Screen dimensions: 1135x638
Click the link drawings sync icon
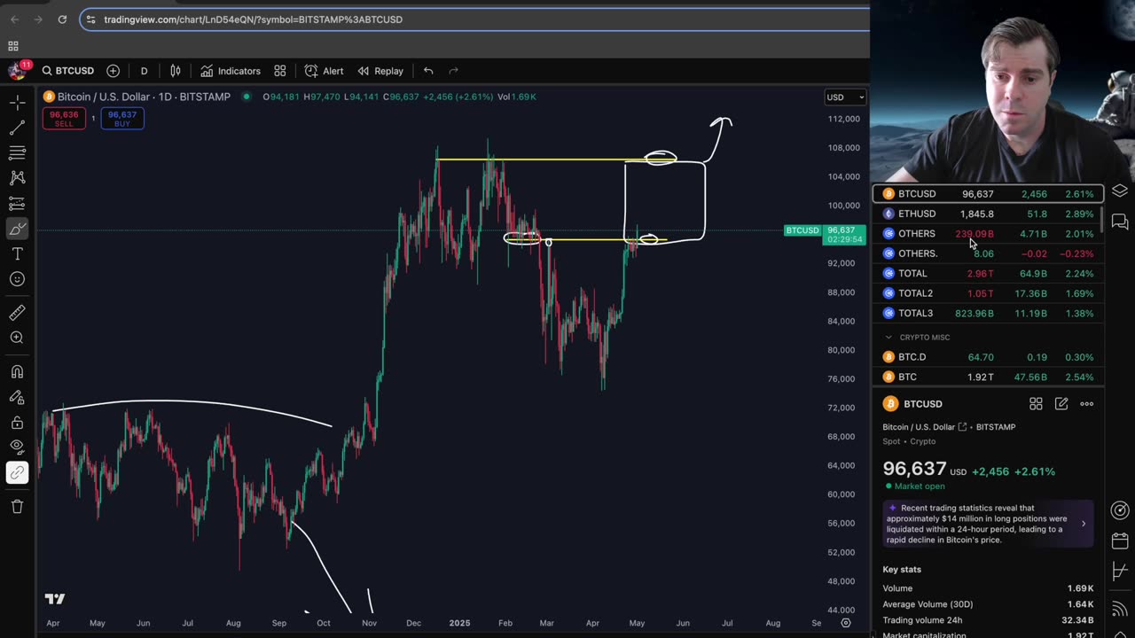(17, 473)
